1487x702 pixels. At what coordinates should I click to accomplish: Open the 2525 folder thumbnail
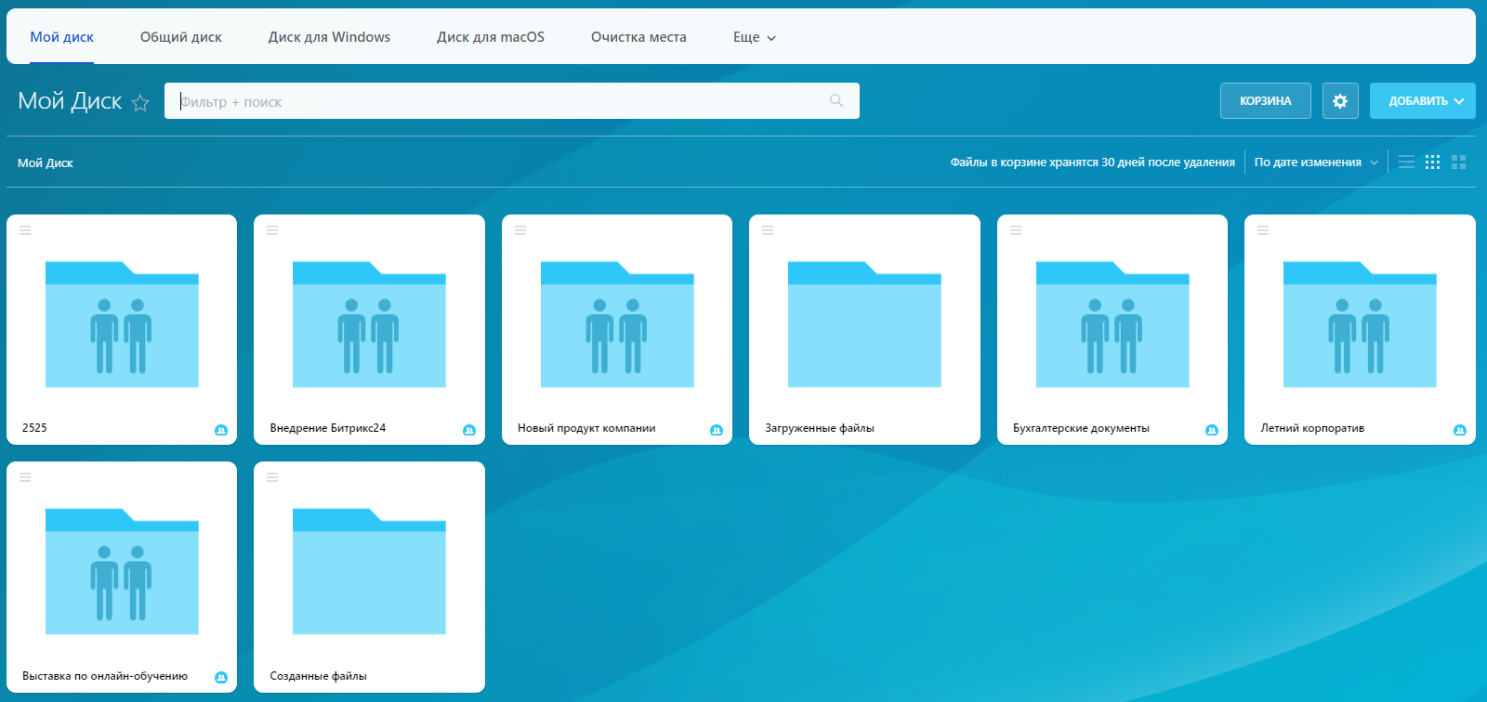(122, 324)
